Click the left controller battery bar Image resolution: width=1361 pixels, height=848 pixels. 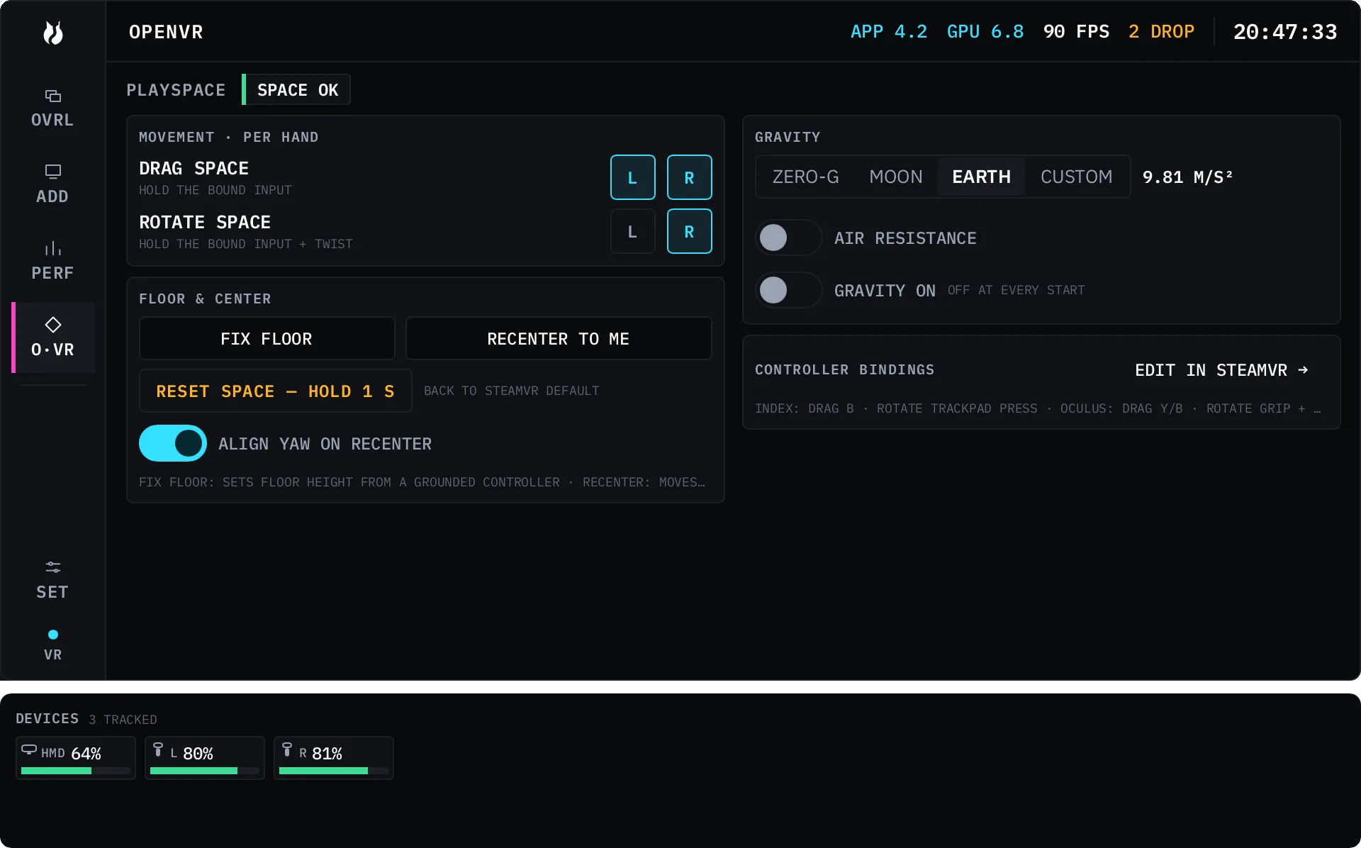[x=204, y=771]
